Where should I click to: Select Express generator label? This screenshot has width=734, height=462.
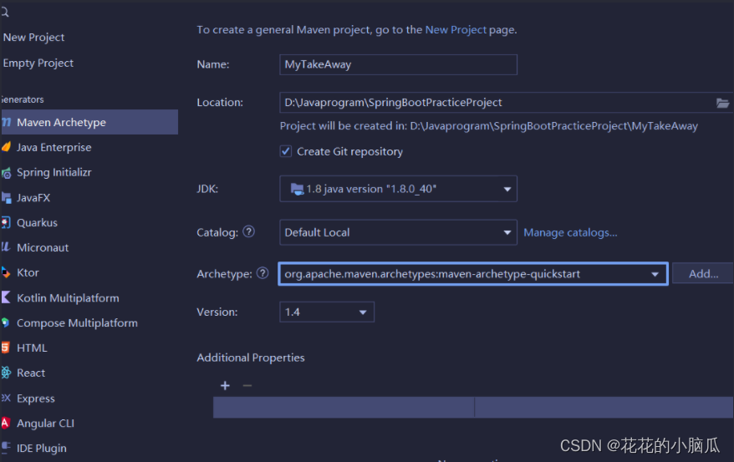36,399
